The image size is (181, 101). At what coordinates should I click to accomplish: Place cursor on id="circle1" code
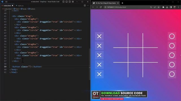[x=66, y=22]
